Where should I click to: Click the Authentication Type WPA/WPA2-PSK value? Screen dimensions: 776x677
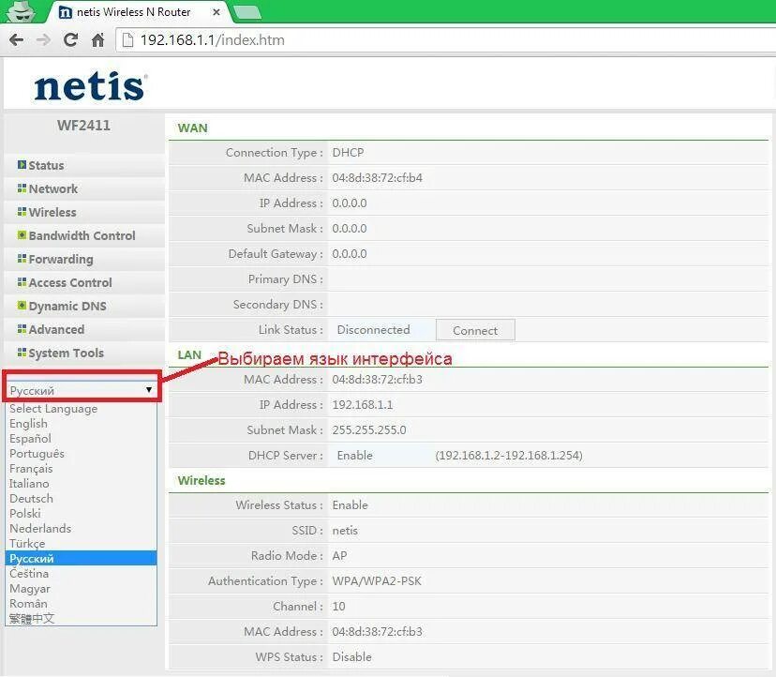point(377,581)
